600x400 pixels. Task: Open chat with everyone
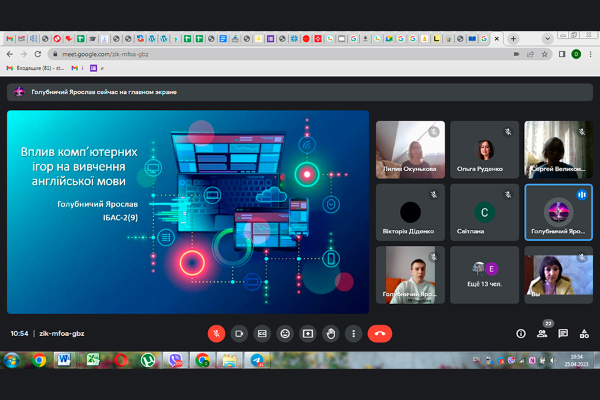tap(563, 333)
